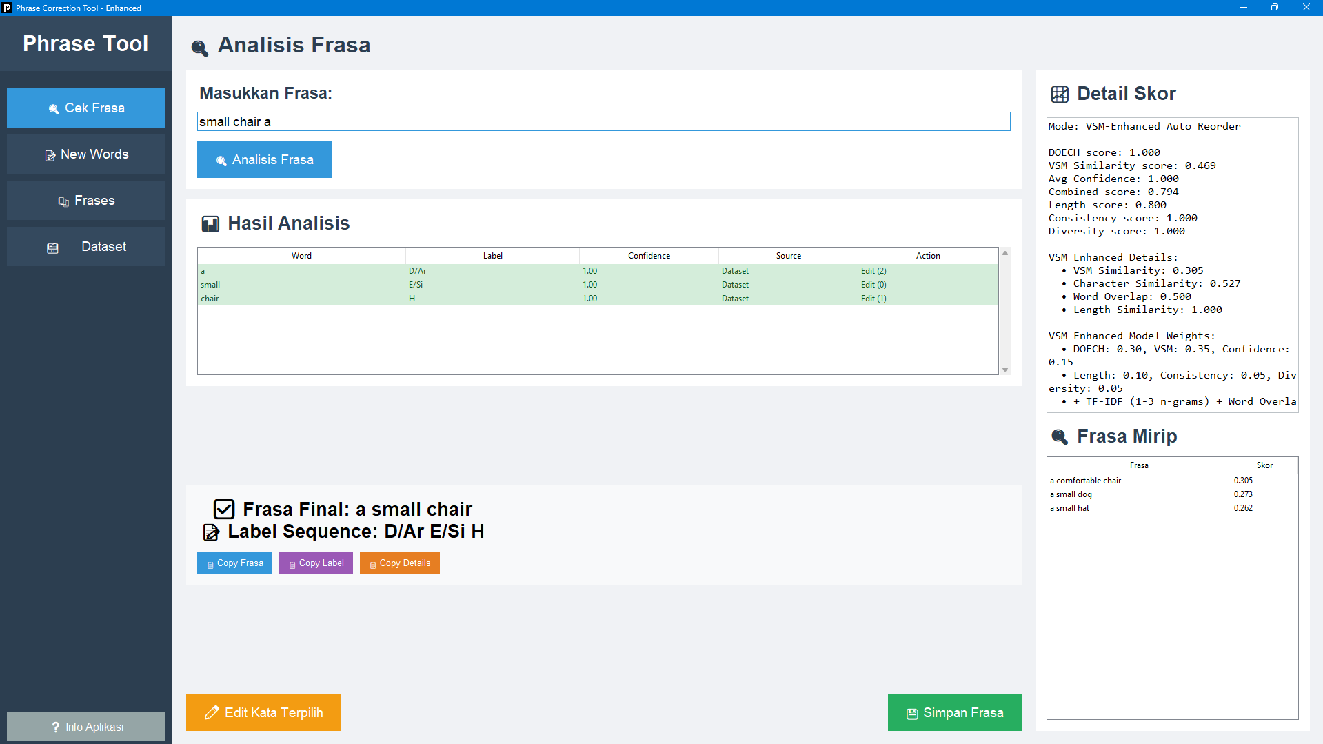
Task: Click the magnifier icon on Cek Frasa button
Action: pos(52,108)
